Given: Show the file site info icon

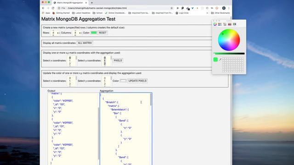Looking at the screenshot, I should (x=59, y=8).
